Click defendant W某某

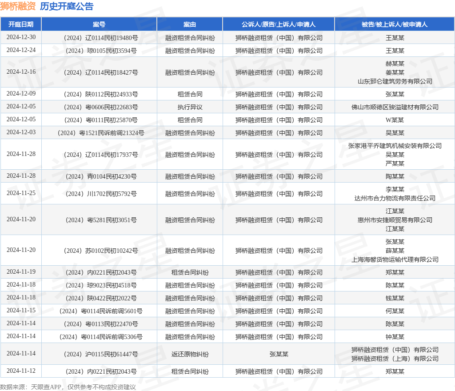tap(395, 120)
